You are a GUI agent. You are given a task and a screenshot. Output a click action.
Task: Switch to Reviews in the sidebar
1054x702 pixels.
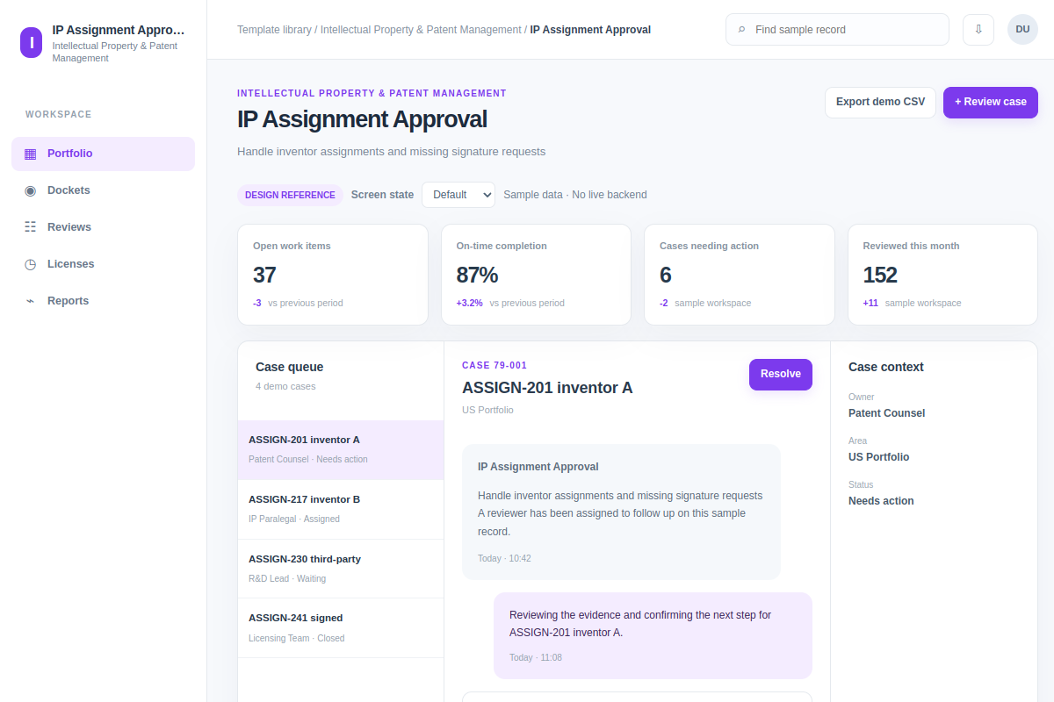[103, 227]
